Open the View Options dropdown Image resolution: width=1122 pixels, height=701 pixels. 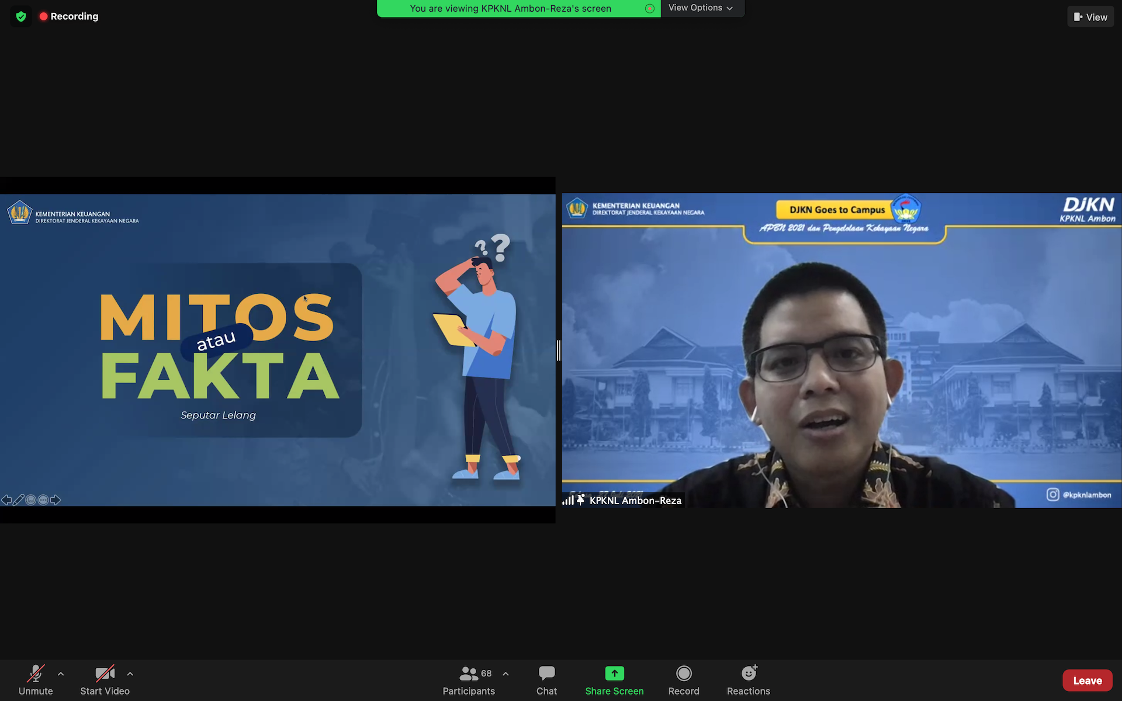coord(701,8)
